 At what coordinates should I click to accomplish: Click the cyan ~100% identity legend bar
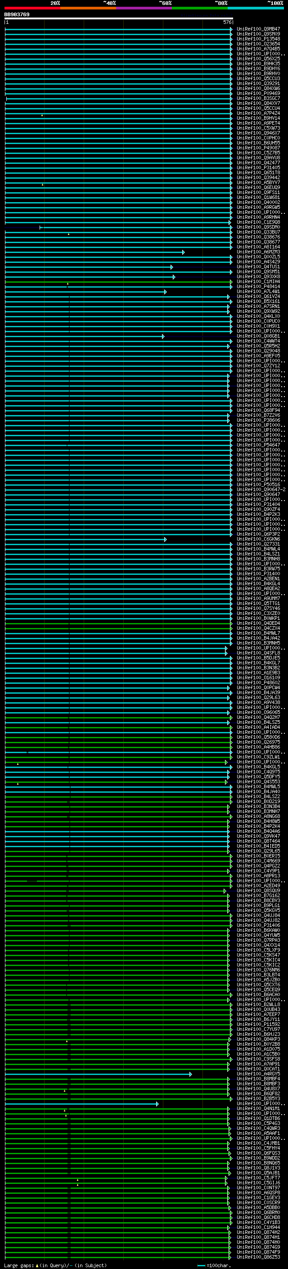[256, 8]
